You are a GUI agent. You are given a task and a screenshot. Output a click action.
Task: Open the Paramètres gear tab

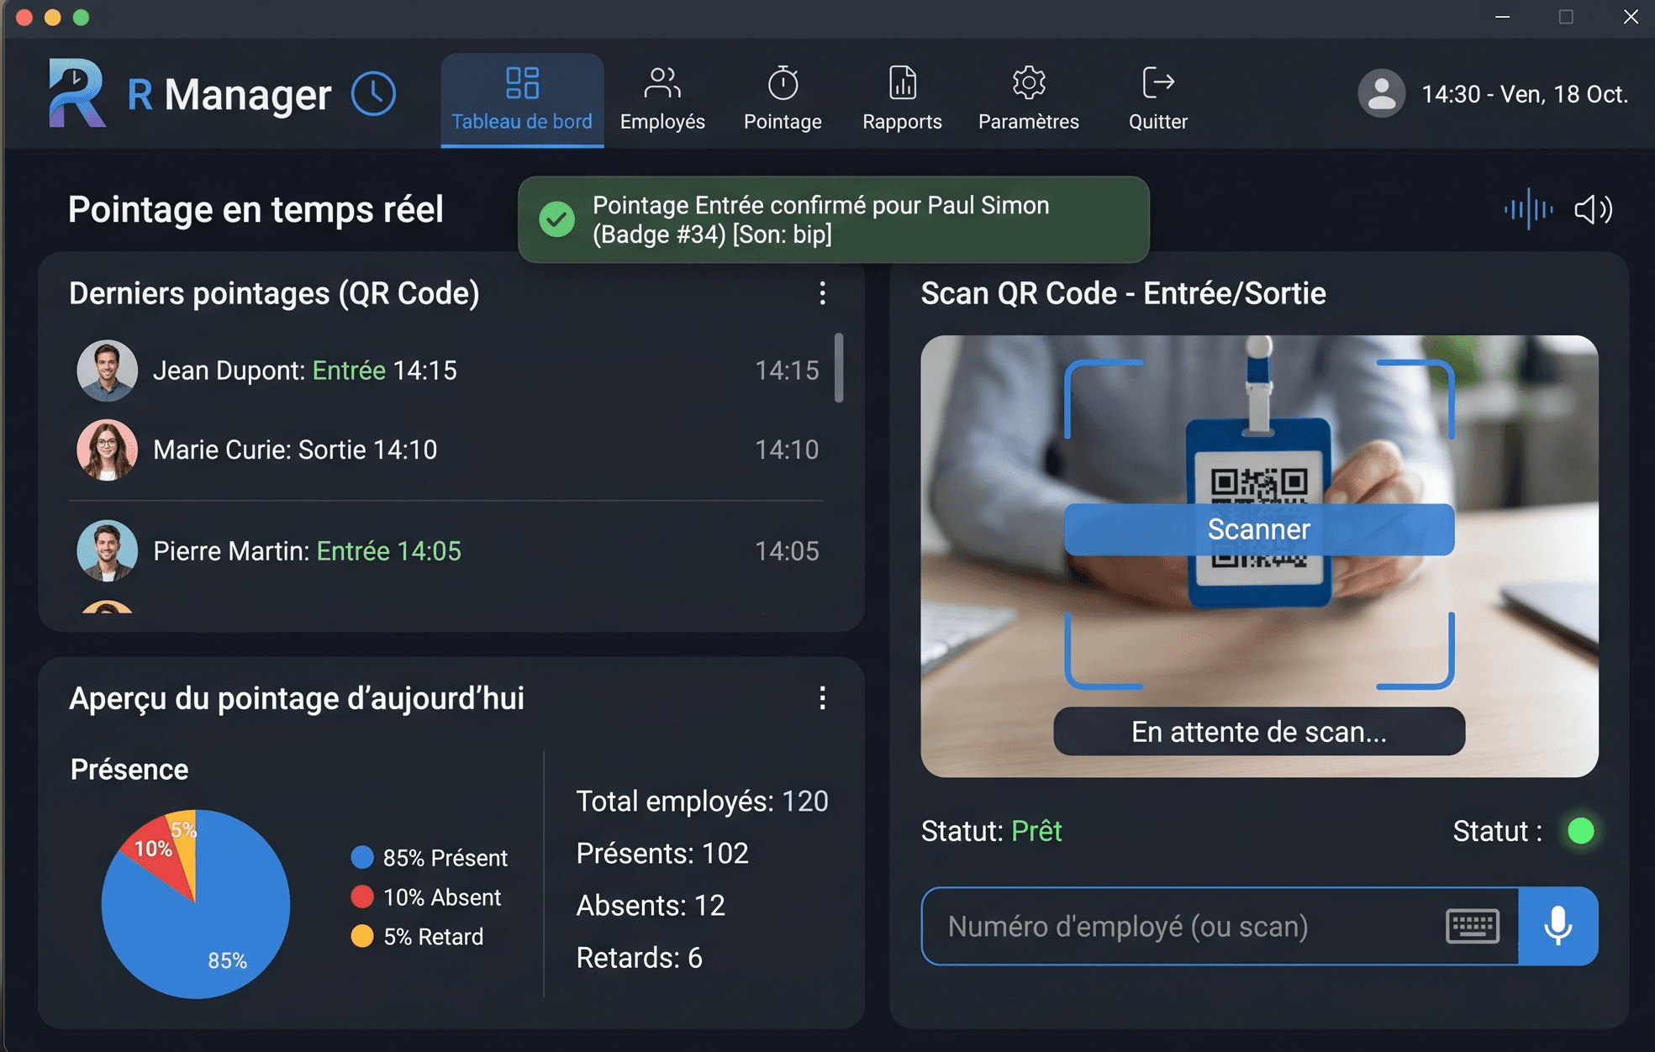tap(1028, 100)
